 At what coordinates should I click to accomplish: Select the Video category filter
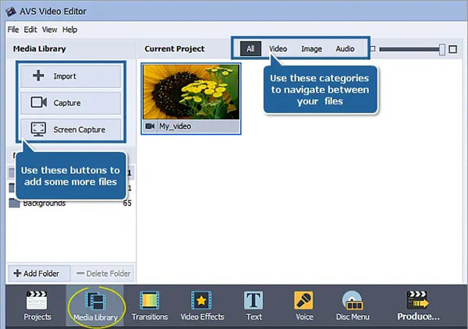278,48
